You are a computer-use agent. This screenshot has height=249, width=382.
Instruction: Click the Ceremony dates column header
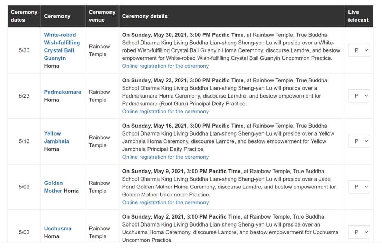[x=24, y=16]
